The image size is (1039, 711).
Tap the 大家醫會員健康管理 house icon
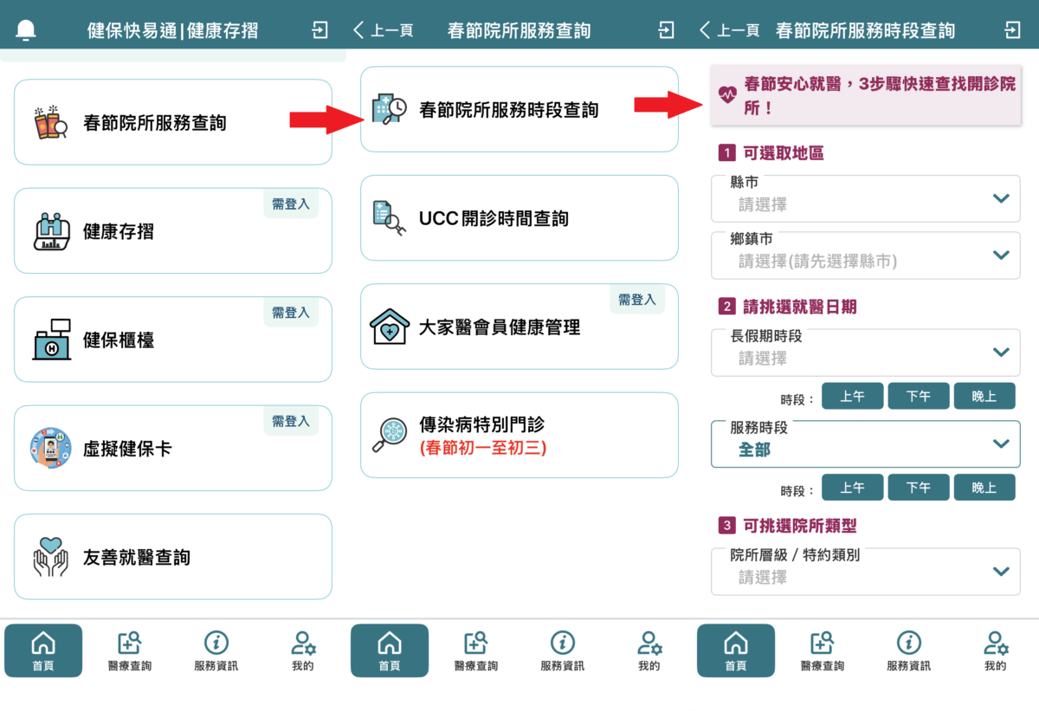coord(389,327)
